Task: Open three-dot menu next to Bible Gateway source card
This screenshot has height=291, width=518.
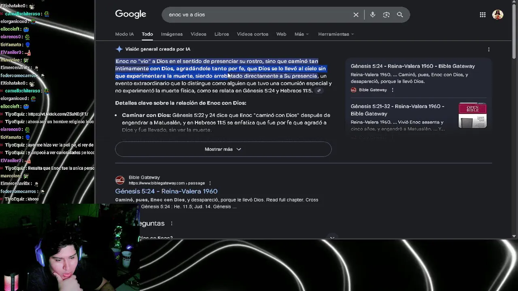Action: 392,90
